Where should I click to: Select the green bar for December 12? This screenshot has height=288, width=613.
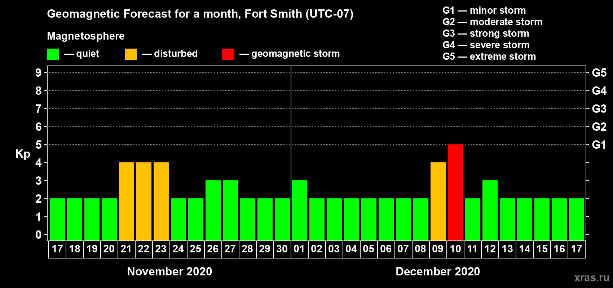(x=490, y=210)
